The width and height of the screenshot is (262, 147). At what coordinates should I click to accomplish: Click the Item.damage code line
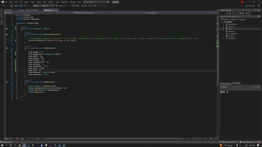tap(36, 52)
